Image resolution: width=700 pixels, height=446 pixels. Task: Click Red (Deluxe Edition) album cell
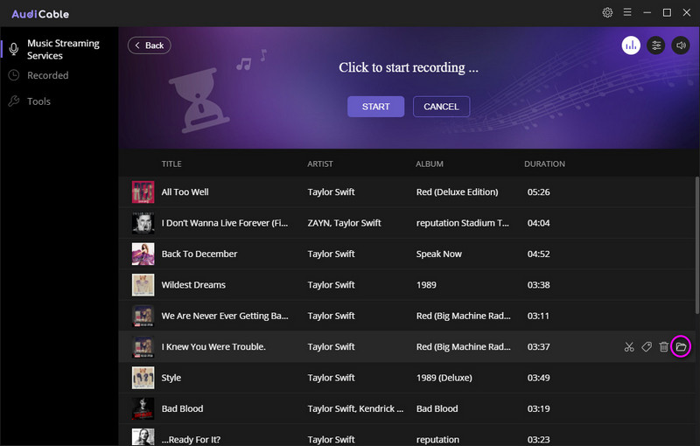click(457, 192)
